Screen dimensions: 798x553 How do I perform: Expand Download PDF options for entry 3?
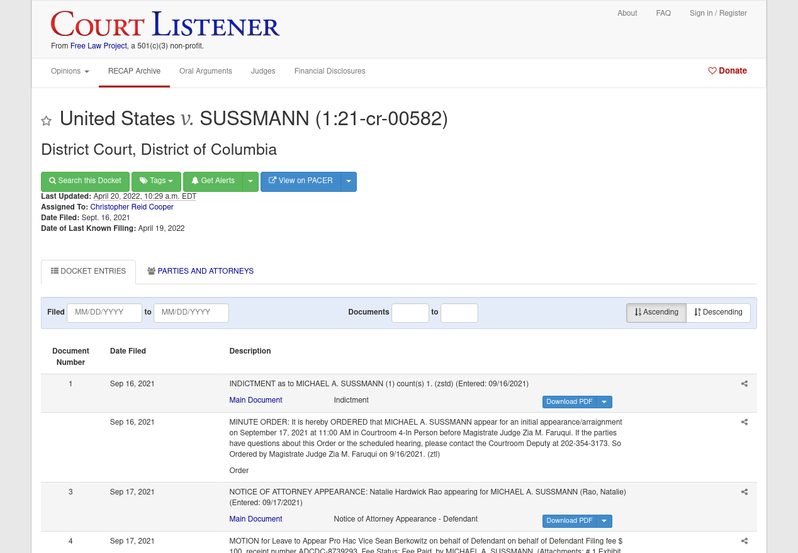click(604, 521)
